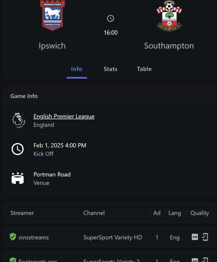
Task: Click the kick off clock icon
Action: point(17,149)
